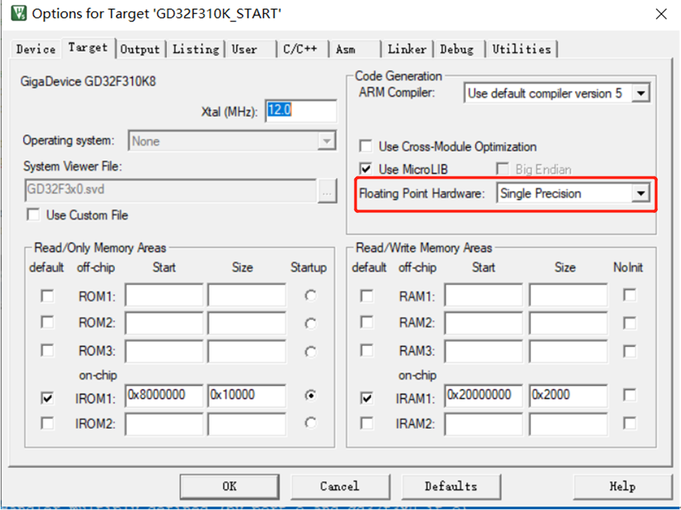Toggle the Use MicroLIB checkbox
The image size is (681, 510).
click(x=366, y=169)
